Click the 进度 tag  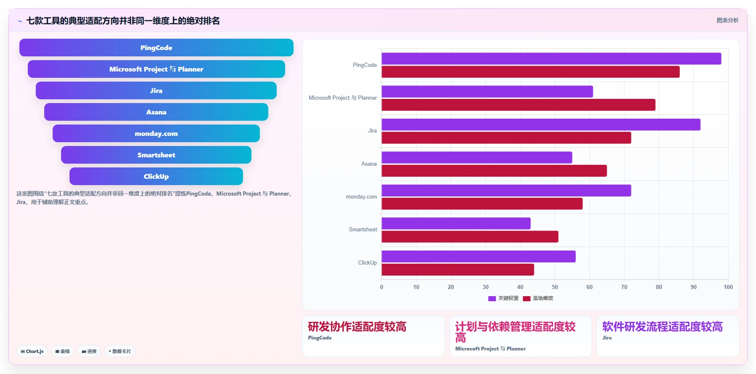89,351
